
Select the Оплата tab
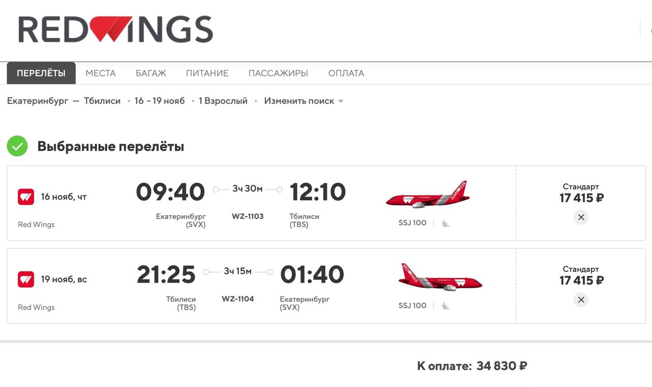pos(346,73)
